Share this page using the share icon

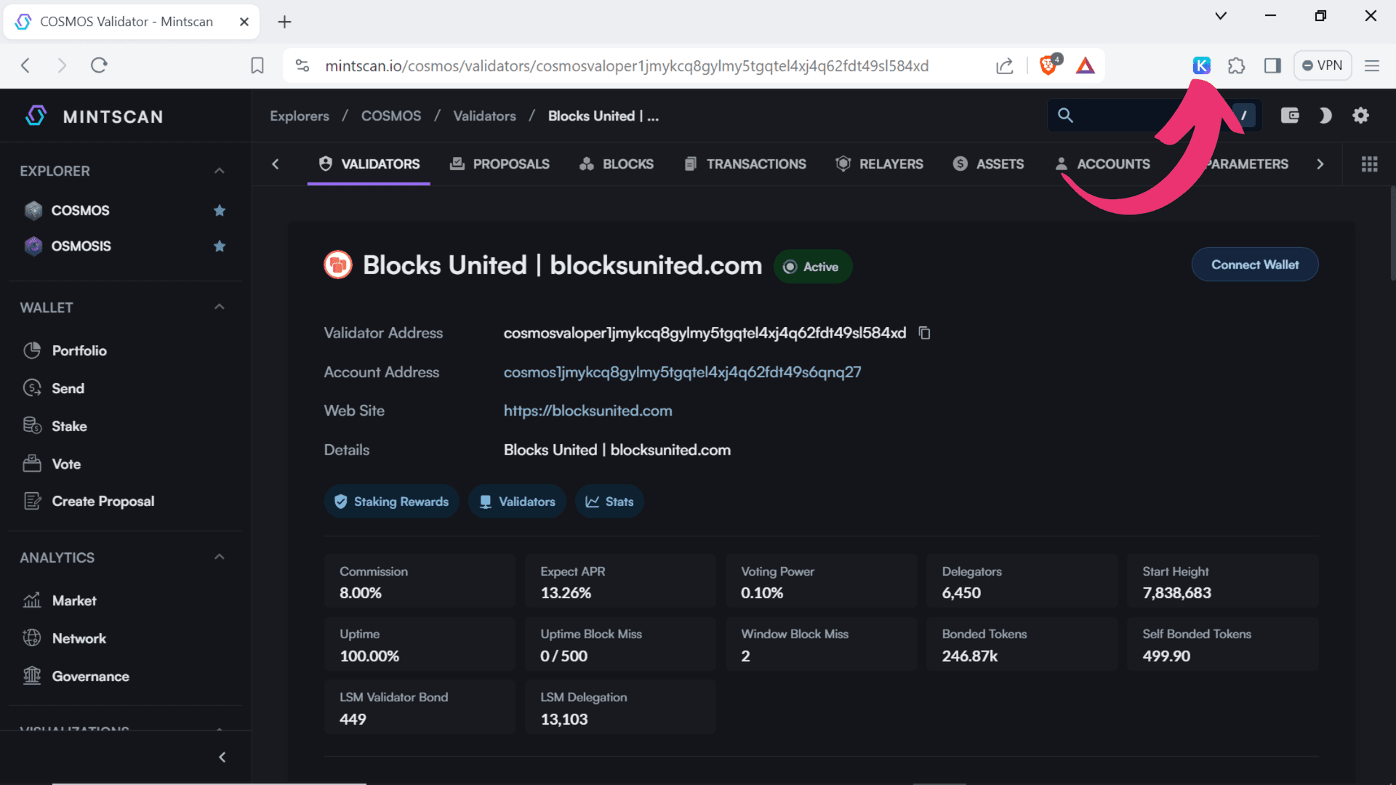[1004, 65]
